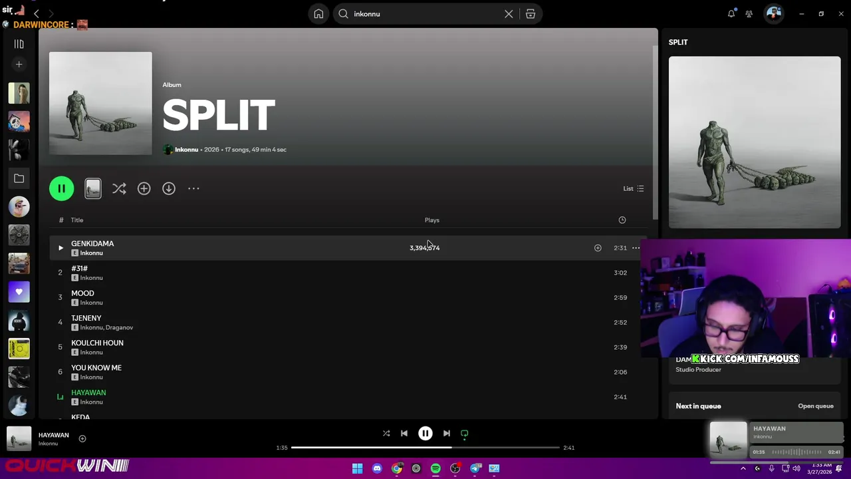Click the Plays column header

tap(432, 220)
